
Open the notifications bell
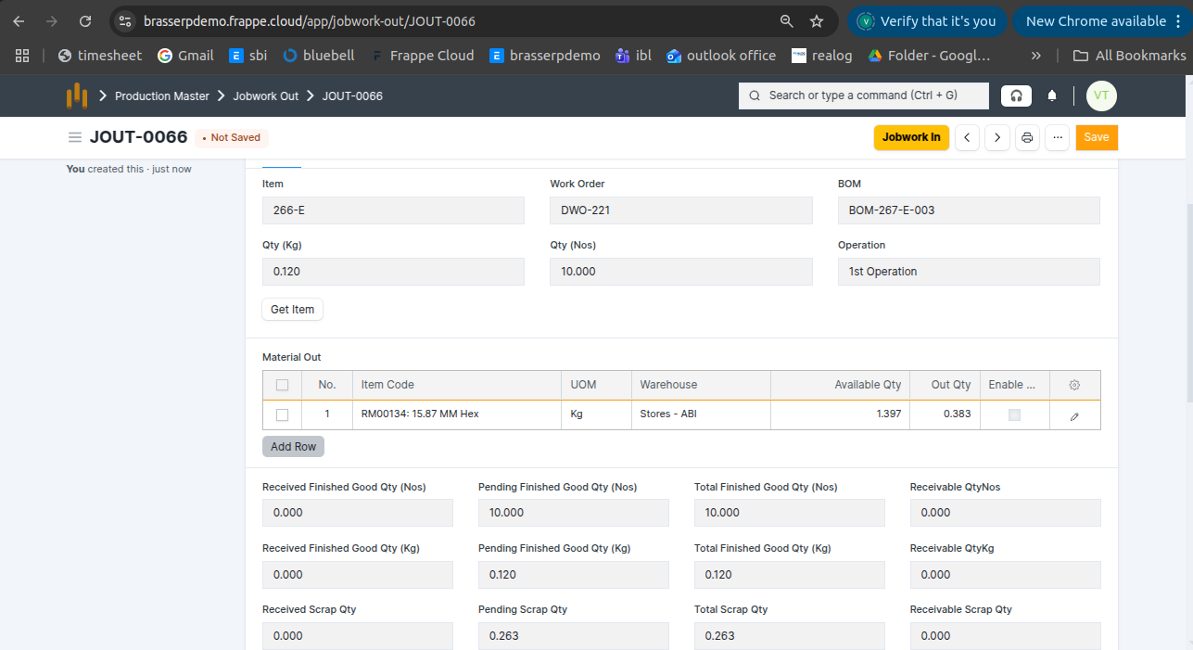(1052, 96)
